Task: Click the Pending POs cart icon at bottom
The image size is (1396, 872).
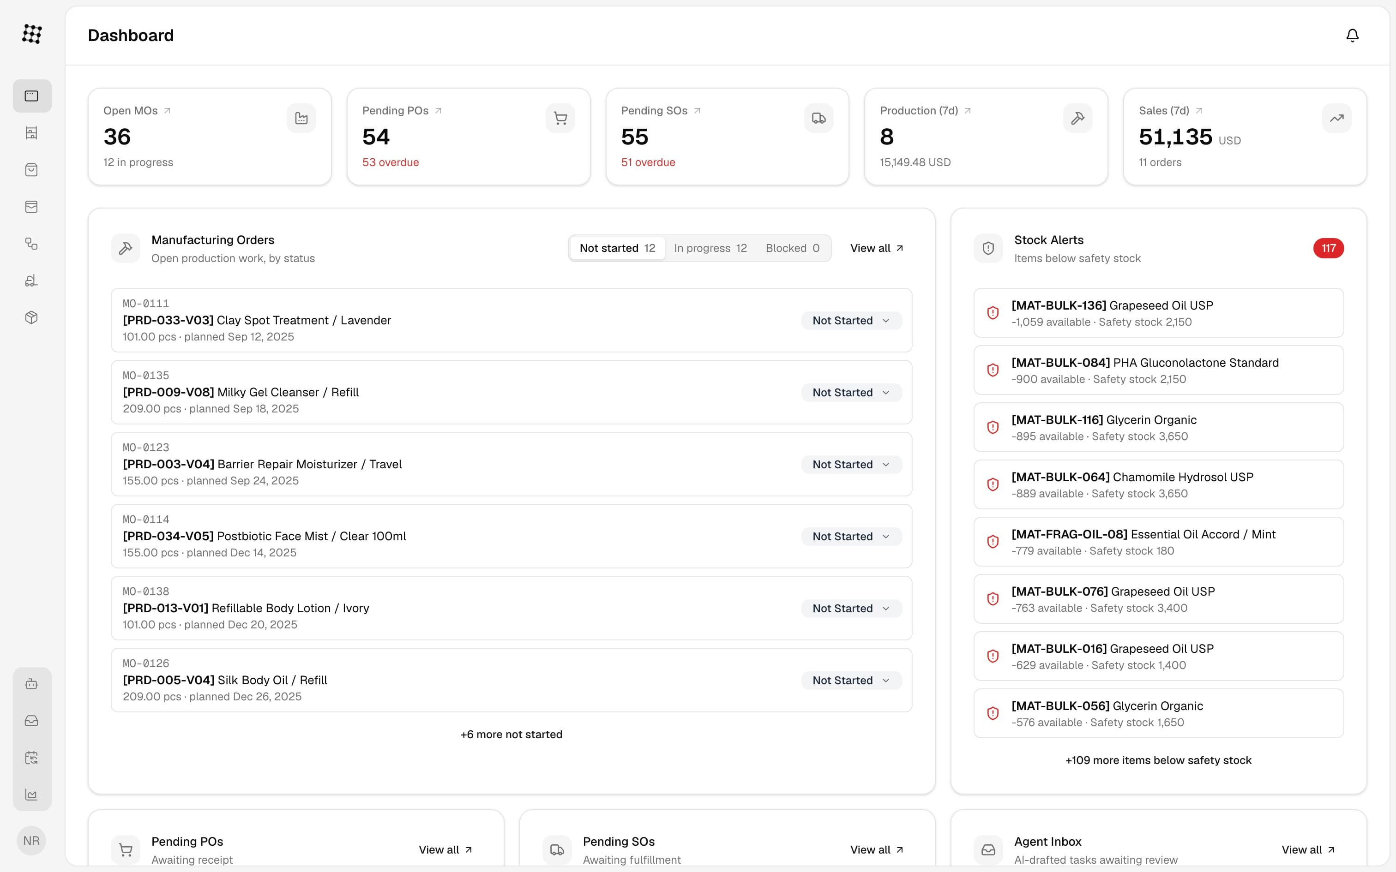Action: [126, 849]
